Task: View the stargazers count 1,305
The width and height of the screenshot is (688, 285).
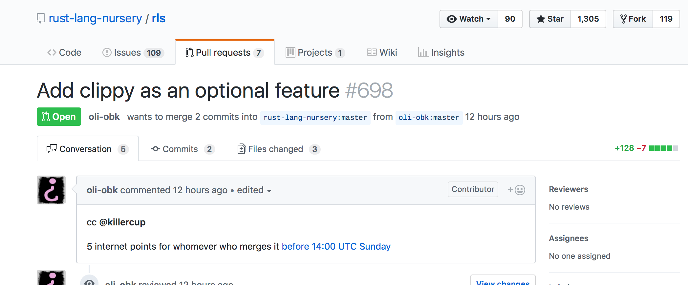Action: [x=588, y=19]
